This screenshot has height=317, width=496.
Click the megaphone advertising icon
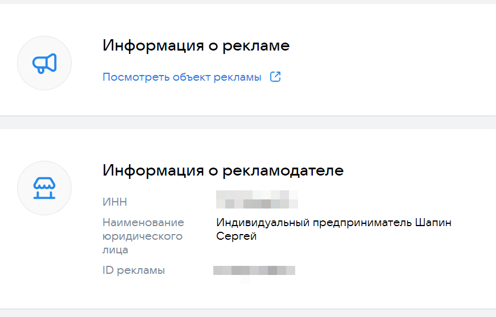tap(44, 64)
